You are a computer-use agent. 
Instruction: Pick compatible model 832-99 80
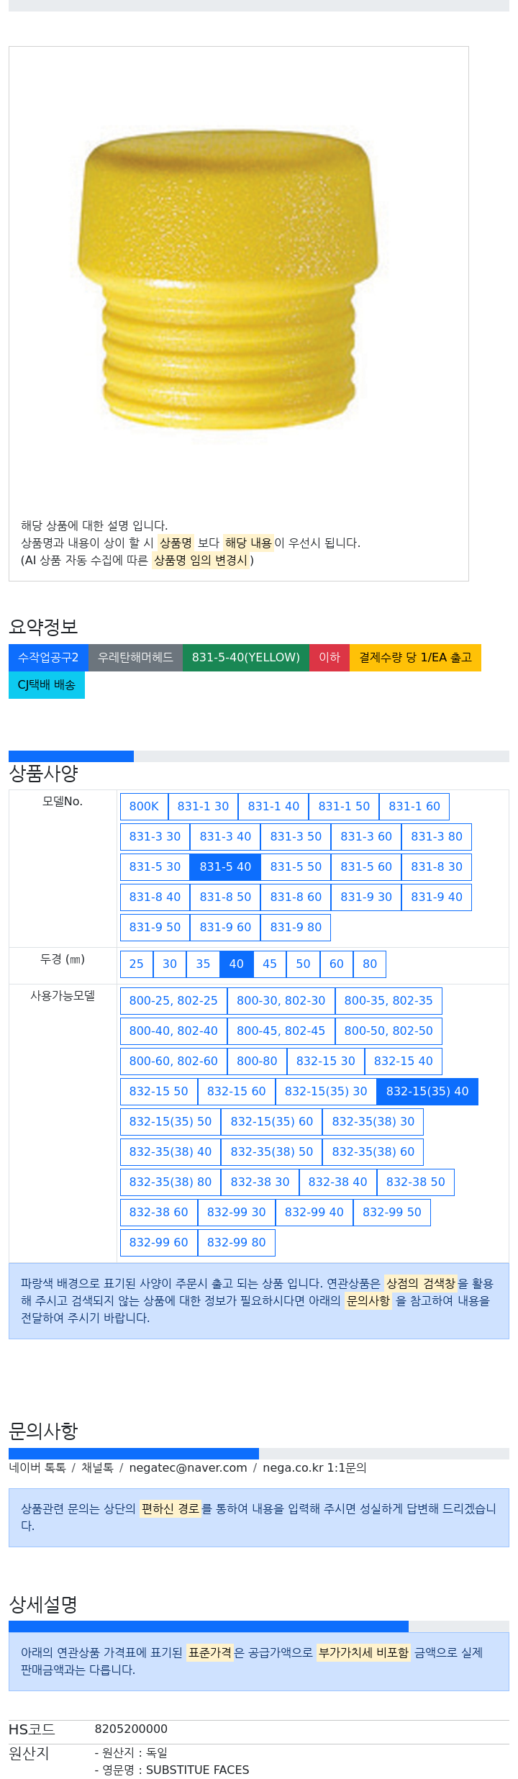tap(237, 1243)
